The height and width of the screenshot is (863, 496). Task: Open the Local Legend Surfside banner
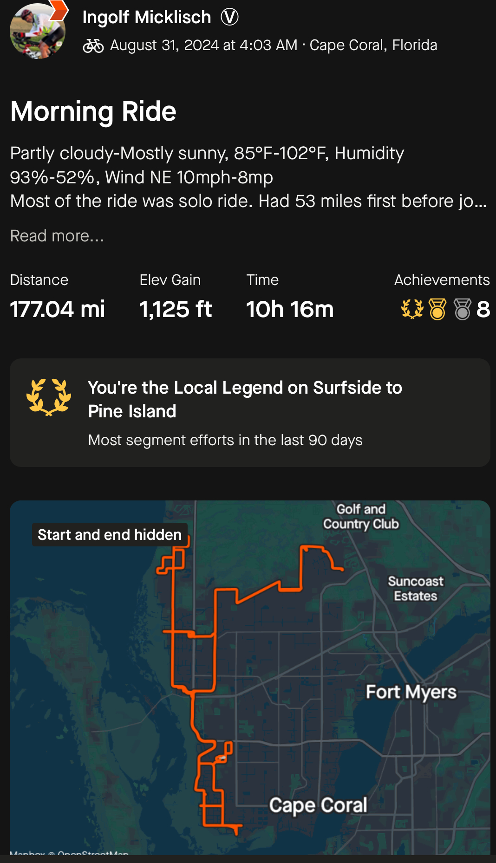point(250,412)
